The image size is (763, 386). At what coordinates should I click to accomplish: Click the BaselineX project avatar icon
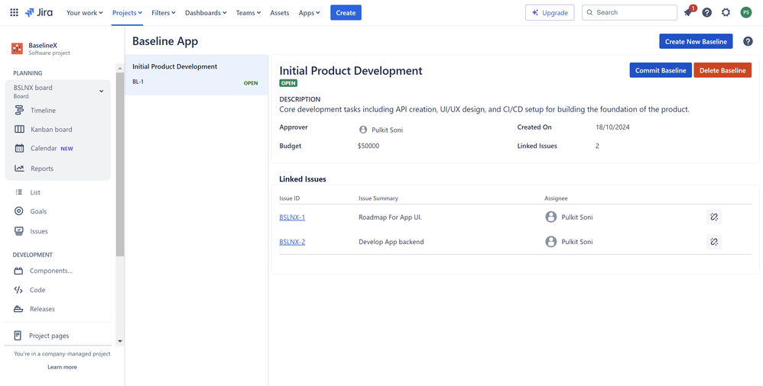(x=17, y=49)
